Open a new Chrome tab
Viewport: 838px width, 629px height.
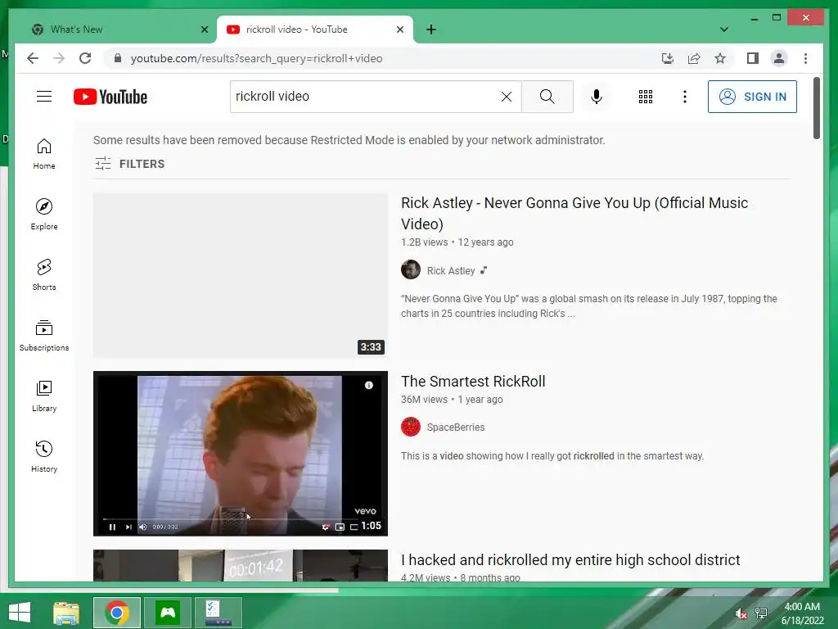click(431, 29)
